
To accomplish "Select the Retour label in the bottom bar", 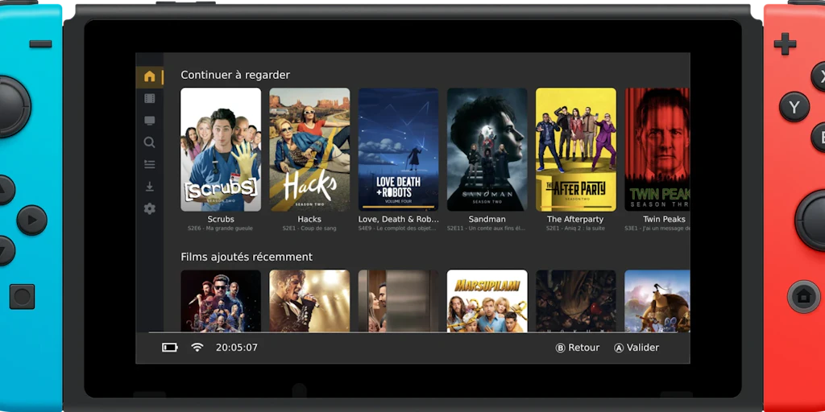I will [x=583, y=348].
